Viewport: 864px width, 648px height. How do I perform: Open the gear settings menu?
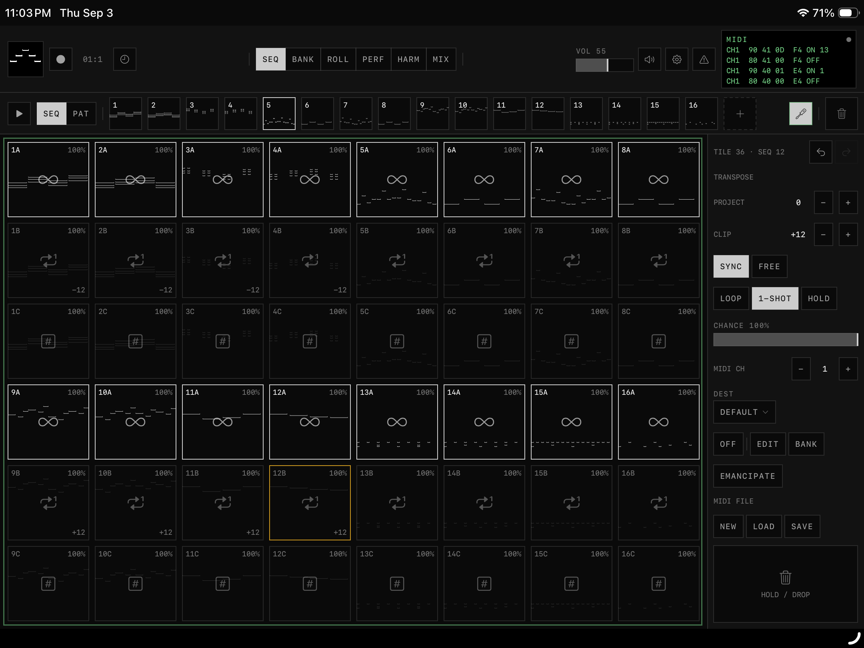click(677, 59)
